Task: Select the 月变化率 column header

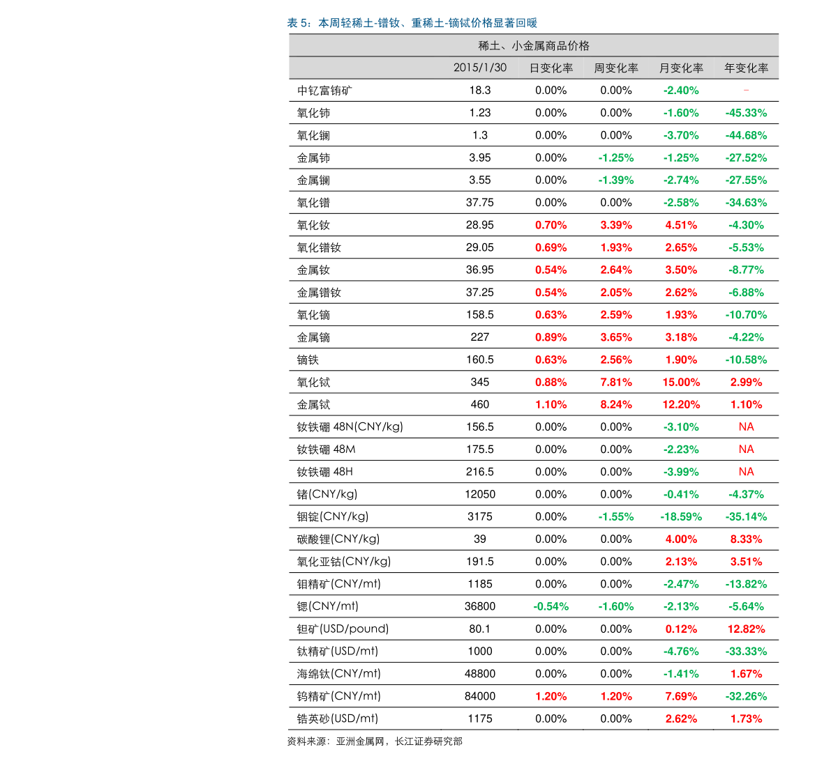Action: pyautogui.click(x=681, y=68)
